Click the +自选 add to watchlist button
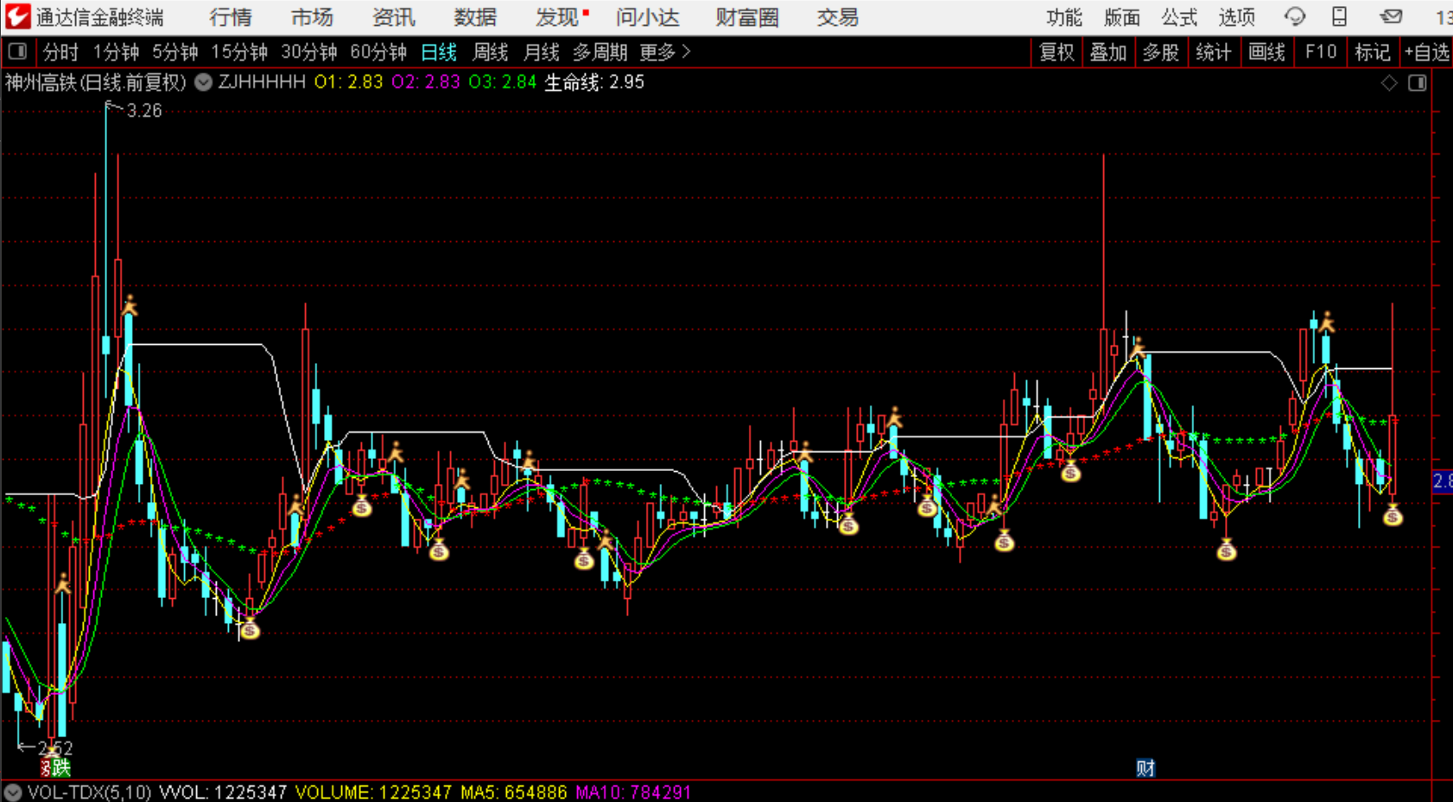Image resolution: width=1453 pixels, height=802 pixels. point(1427,52)
